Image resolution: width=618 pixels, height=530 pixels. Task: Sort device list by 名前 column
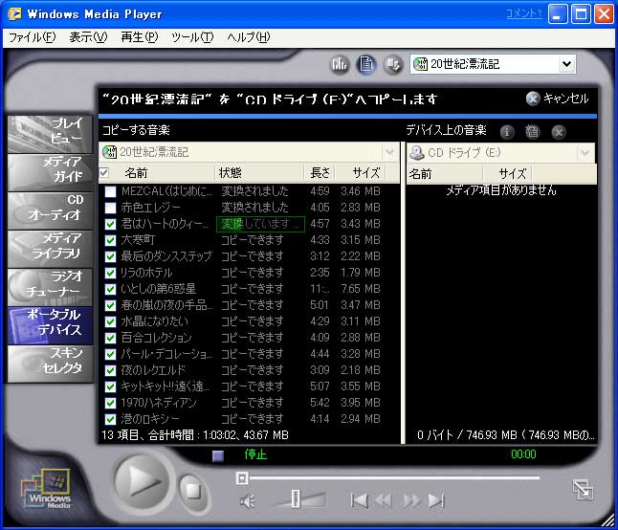(445, 174)
